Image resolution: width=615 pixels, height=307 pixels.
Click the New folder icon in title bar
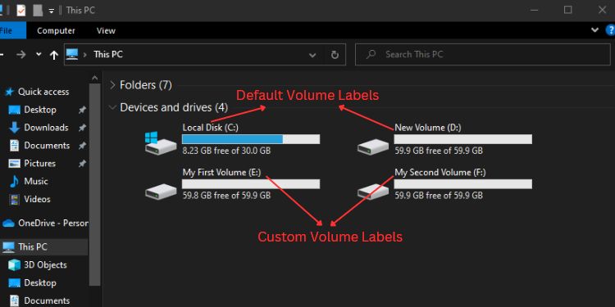pyautogui.click(x=38, y=10)
